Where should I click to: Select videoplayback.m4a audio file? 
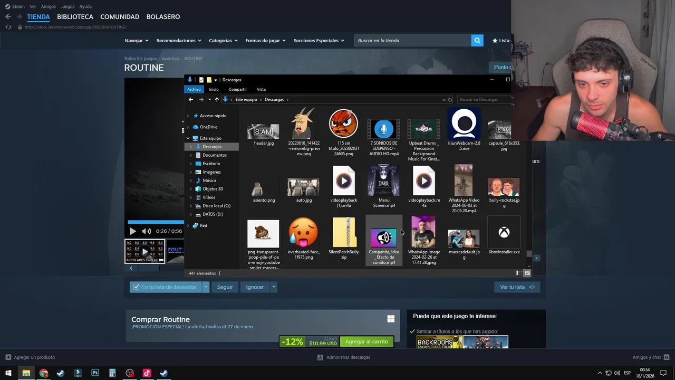click(424, 186)
